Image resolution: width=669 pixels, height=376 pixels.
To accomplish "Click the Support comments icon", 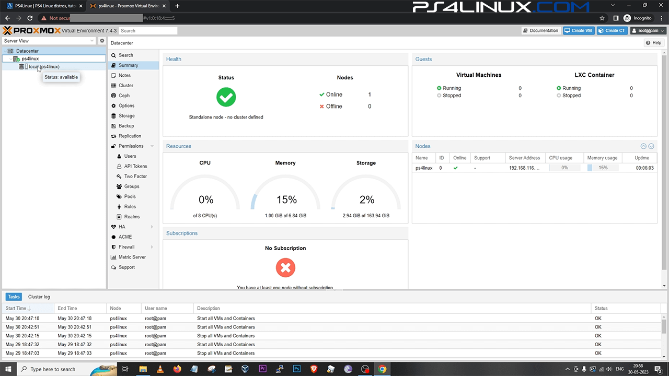I will tap(113, 267).
